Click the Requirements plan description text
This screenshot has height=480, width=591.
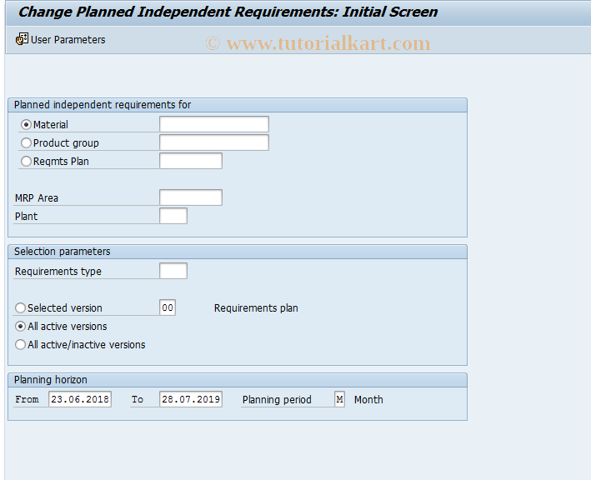(x=256, y=308)
